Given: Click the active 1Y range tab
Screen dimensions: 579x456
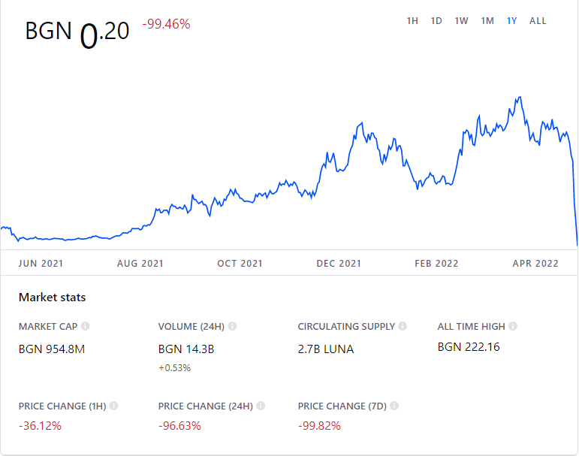Looking at the screenshot, I should (511, 21).
